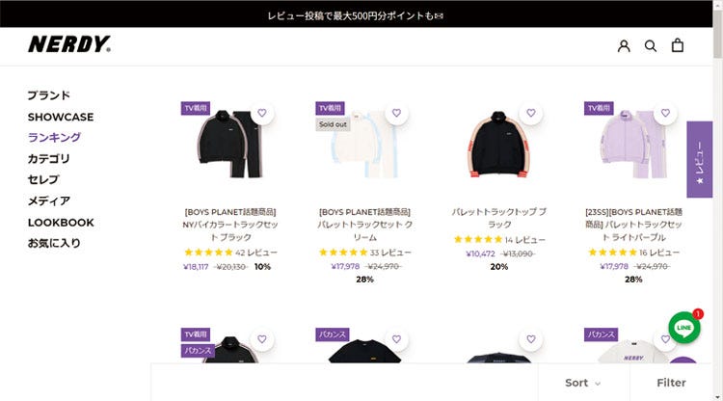Open the green LINE chat bubble
723x401 pixels.
click(684, 327)
